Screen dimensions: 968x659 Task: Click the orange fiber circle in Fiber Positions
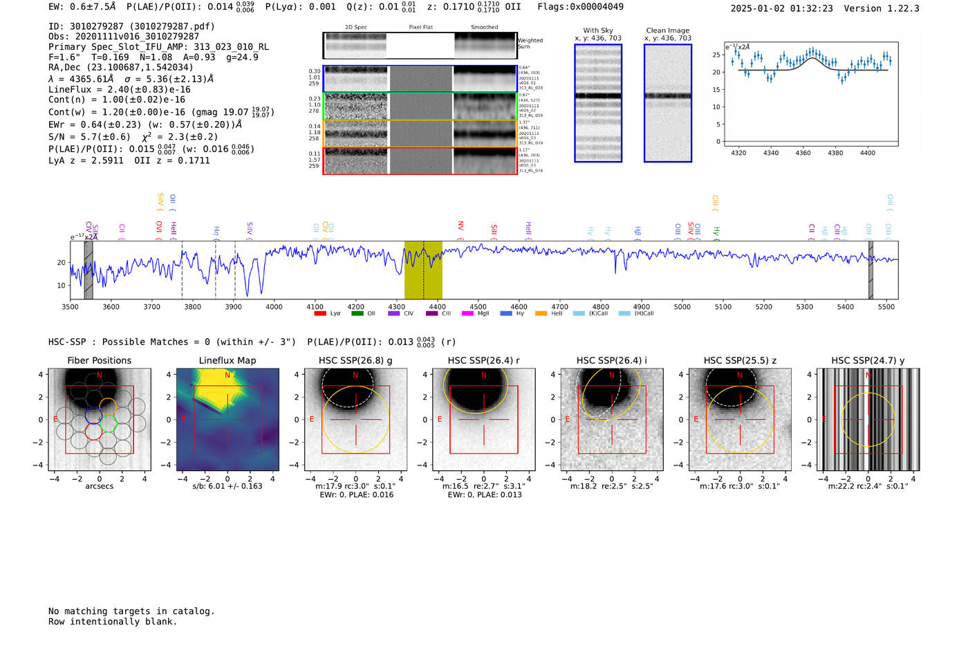(107, 406)
